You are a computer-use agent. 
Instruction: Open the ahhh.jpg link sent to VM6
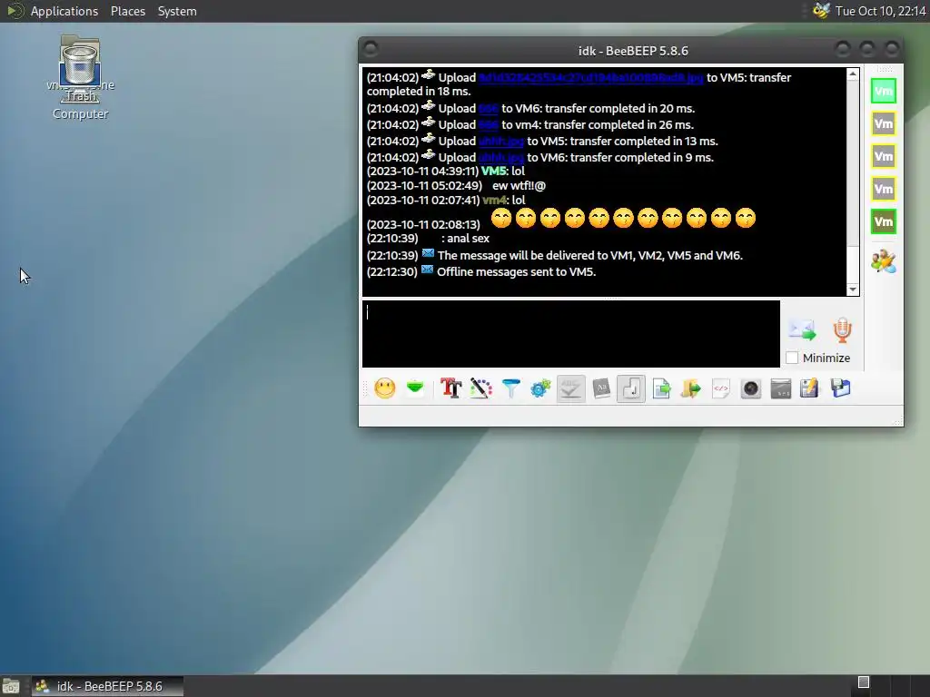(x=501, y=158)
